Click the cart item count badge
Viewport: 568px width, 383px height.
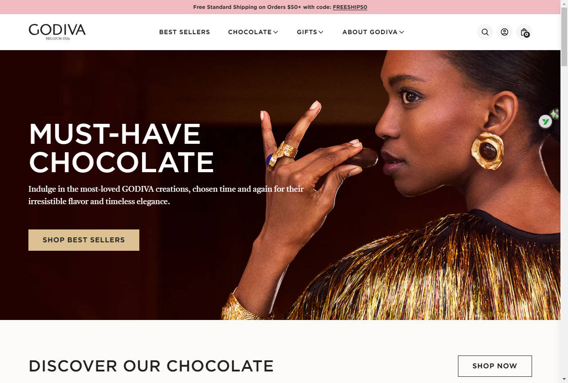point(527,35)
